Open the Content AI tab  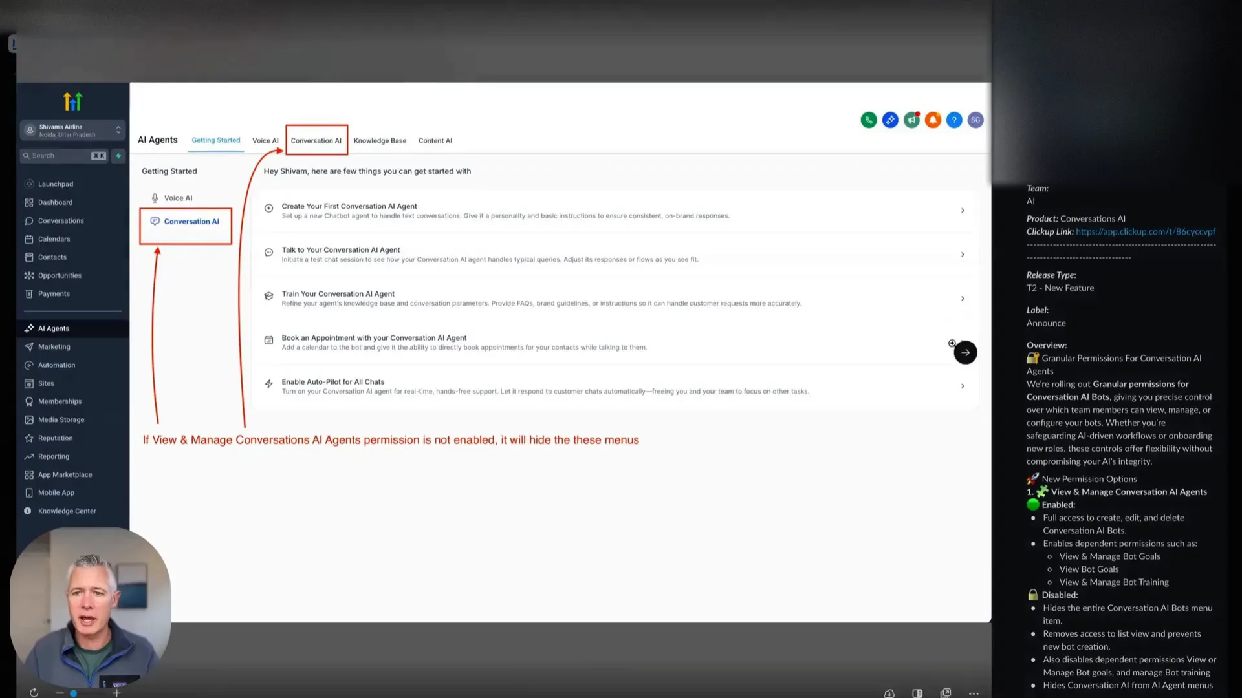tap(435, 140)
